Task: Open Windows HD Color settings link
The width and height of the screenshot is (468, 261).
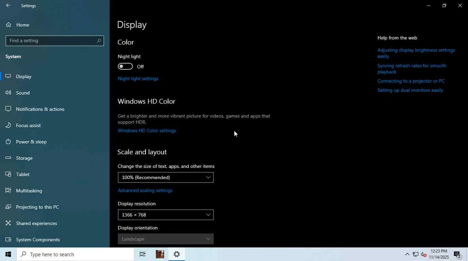Action: (147, 130)
